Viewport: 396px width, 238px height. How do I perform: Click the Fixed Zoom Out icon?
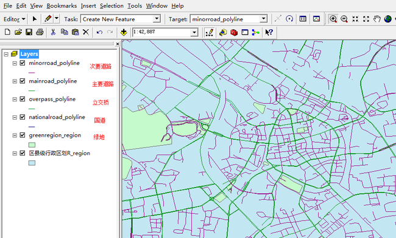click(366, 19)
